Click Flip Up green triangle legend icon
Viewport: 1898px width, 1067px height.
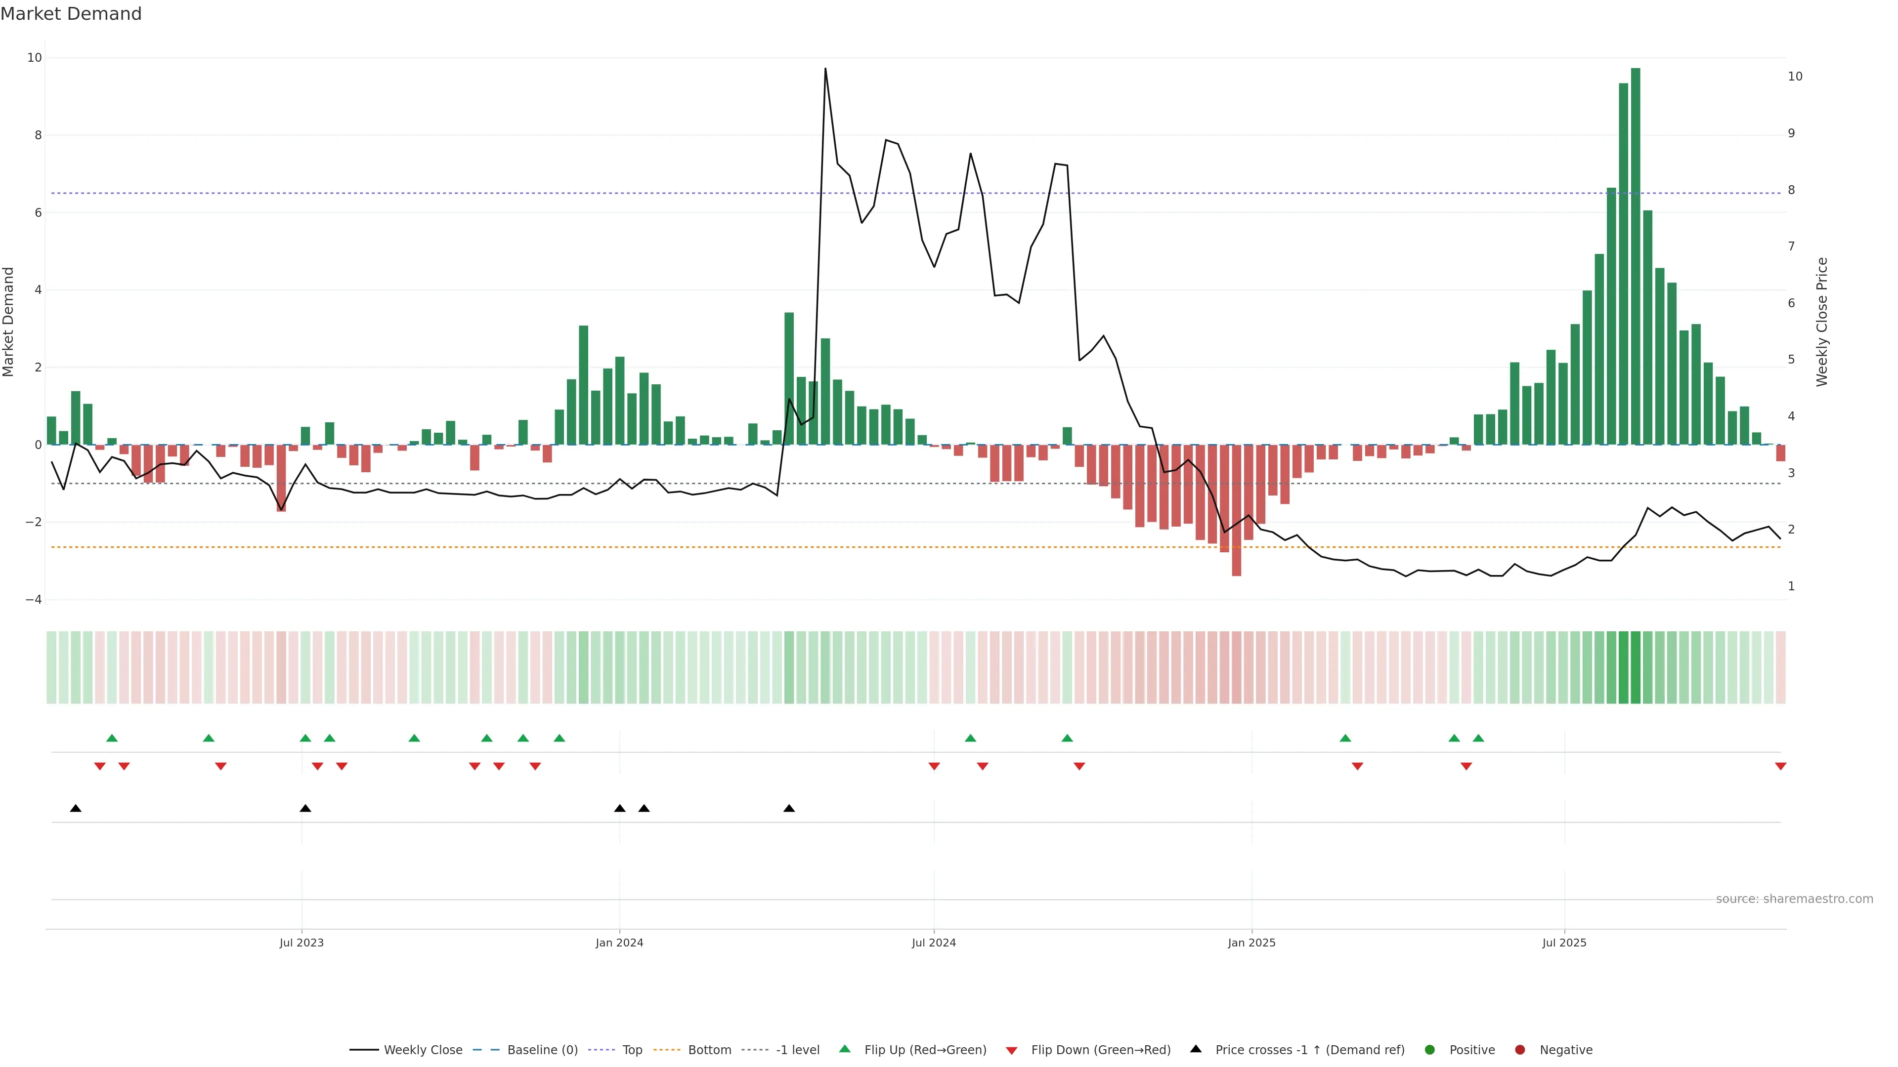(x=845, y=1049)
